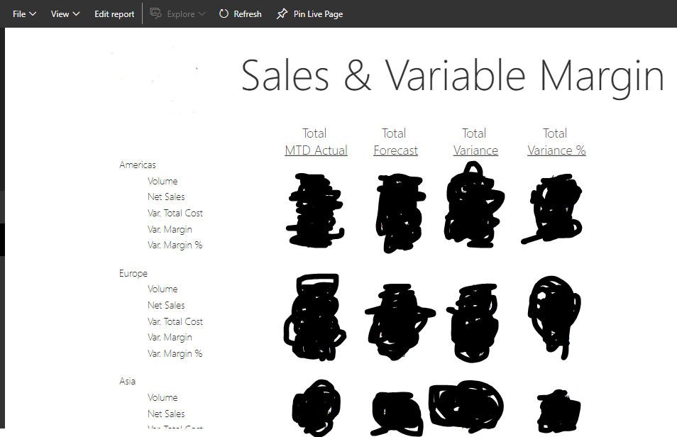This screenshot has width=677, height=437.
Task: Open the View menu
Action: coord(65,13)
